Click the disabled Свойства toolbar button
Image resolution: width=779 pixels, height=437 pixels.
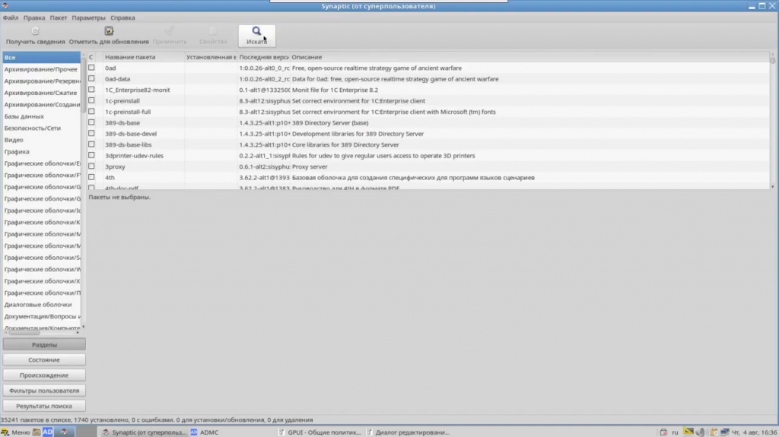(x=213, y=36)
